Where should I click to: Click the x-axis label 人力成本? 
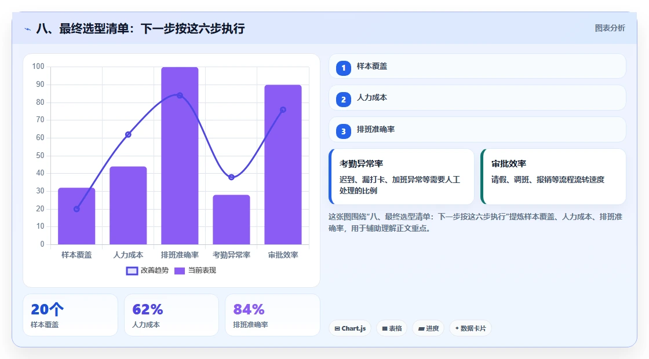coord(128,255)
